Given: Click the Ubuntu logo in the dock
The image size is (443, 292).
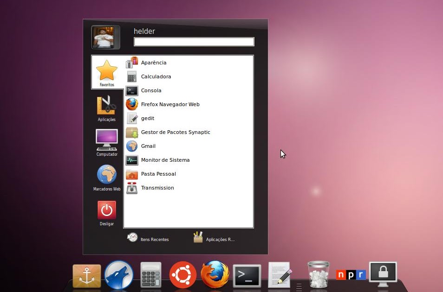Looking at the screenshot, I should [182, 274].
